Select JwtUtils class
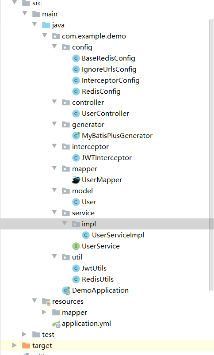Image resolution: width=214 pixels, height=355 pixels. 94,268
